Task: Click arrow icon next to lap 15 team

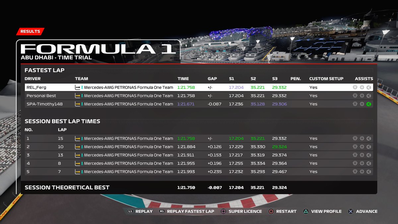Action: (x=78, y=139)
